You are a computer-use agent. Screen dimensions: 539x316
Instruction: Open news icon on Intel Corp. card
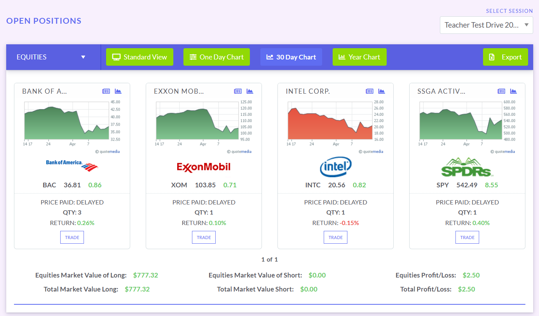[370, 91]
